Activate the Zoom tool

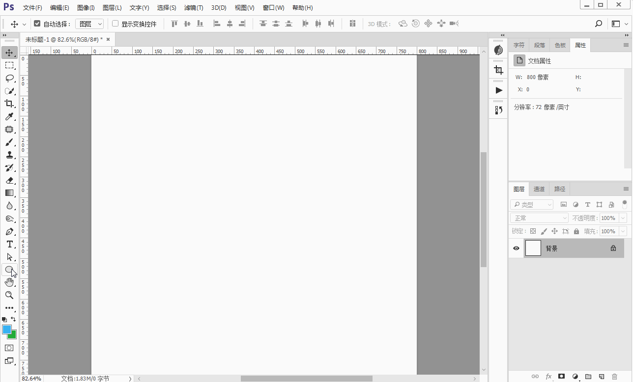tap(9, 295)
